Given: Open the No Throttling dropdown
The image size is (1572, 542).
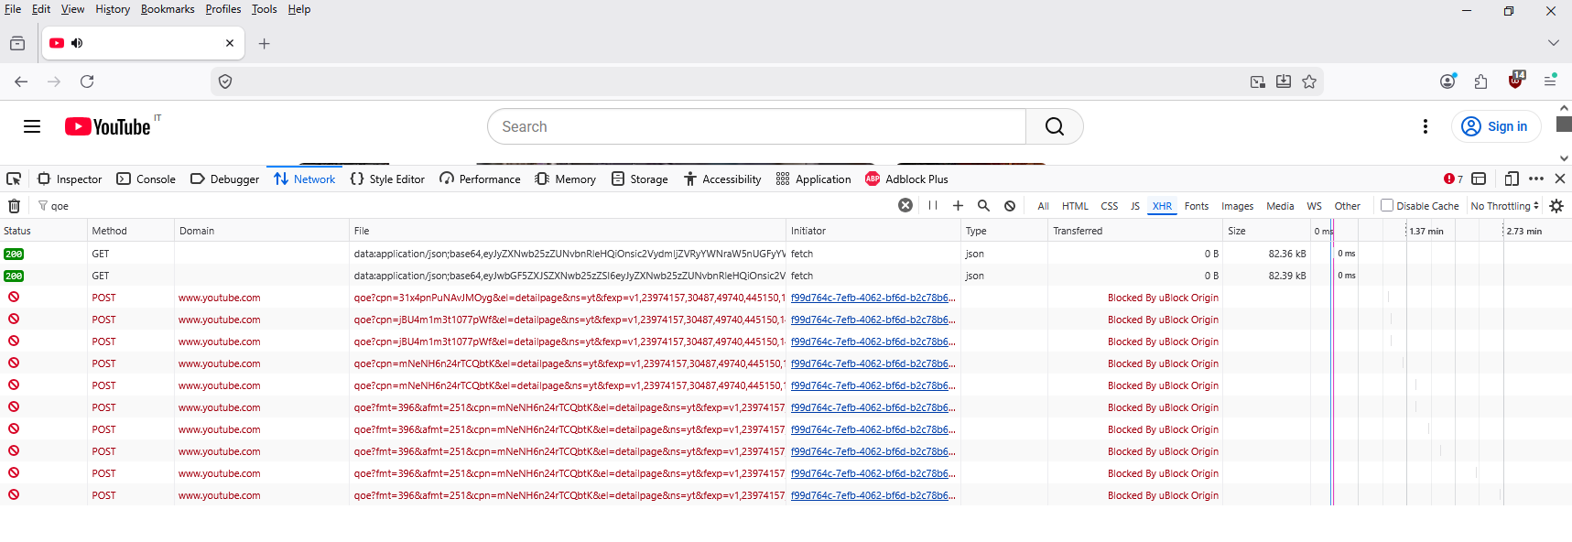Looking at the screenshot, I should coord(1505,206).
